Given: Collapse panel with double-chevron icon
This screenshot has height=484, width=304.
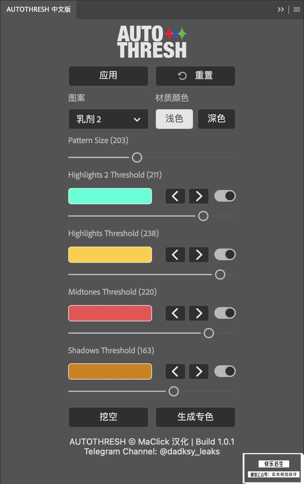Looking at the screenshot, I should [x=281, y=10].
